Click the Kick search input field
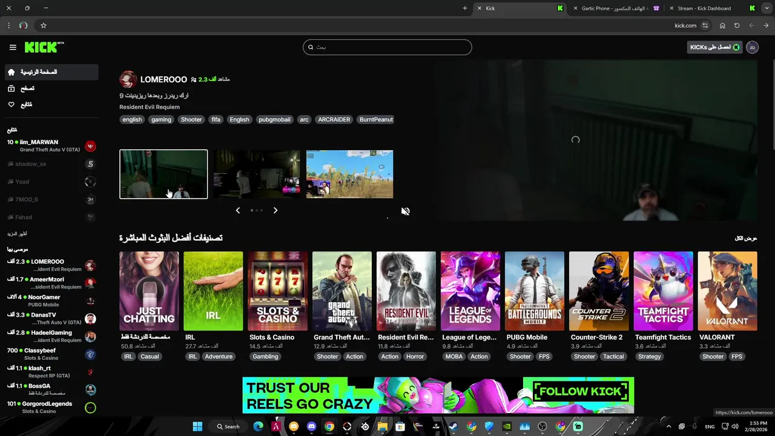Screen dimensions: 775x436 pos(387,47)
